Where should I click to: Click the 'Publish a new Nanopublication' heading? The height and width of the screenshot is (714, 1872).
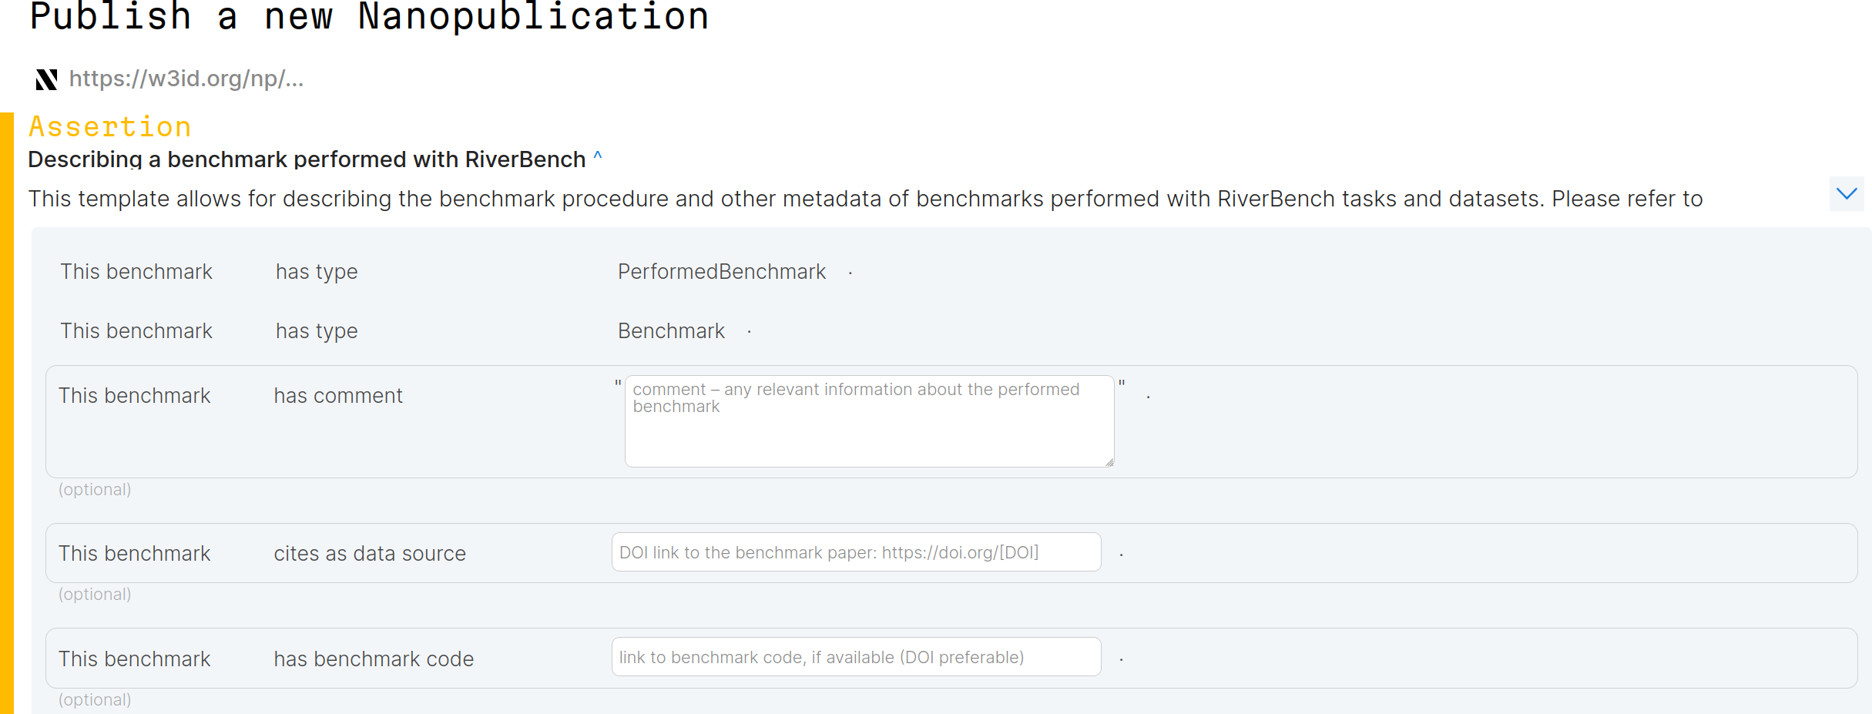[x=369, y=17]
